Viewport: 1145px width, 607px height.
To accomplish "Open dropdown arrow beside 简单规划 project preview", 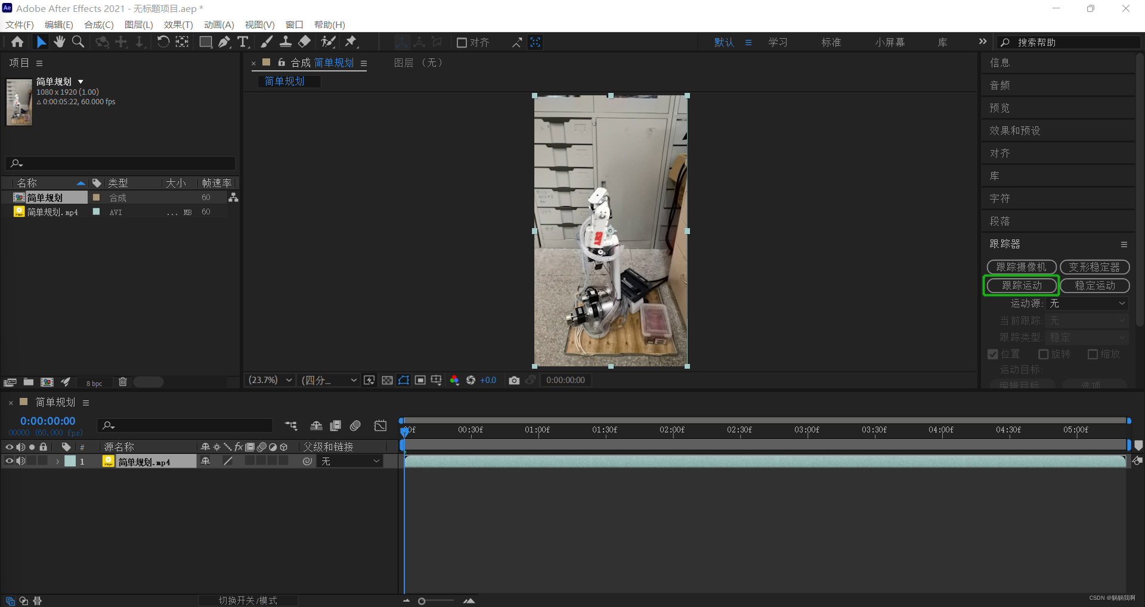I will click(81, 82).
